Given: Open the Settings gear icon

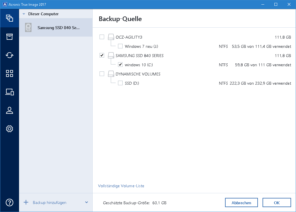Looking at the screenshot, I should [x=10, y=129].
